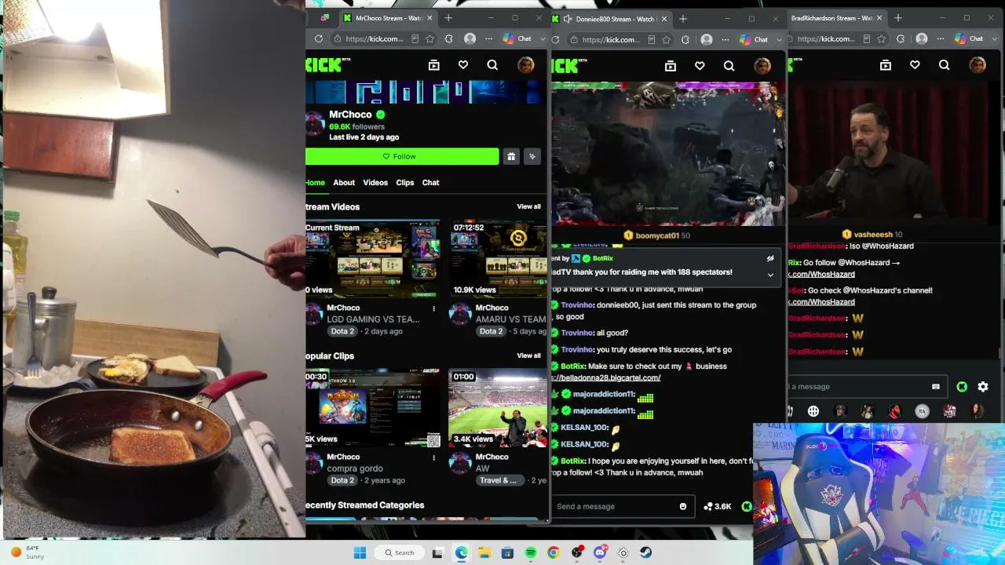The width and height of the screenshot is (1005, 565).
Task: Focus Send a message box in Donniee800 chat
Action: click(x=615, y=507)
